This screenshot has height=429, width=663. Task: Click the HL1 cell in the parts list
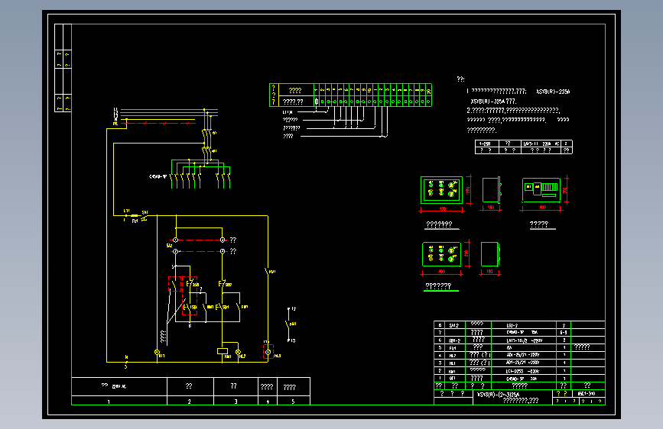click(454, 363)
